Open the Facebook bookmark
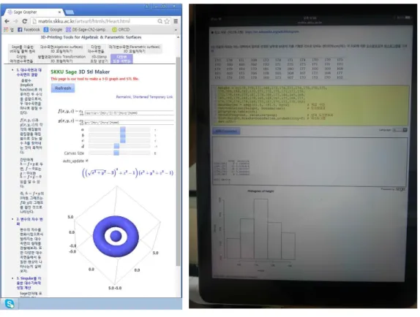This screenshot has height=317, width=420. click(29, 29)
